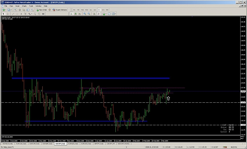Open the Insert menu
Viewport: 247px width, 149px height.
click(x=17, y=6)
